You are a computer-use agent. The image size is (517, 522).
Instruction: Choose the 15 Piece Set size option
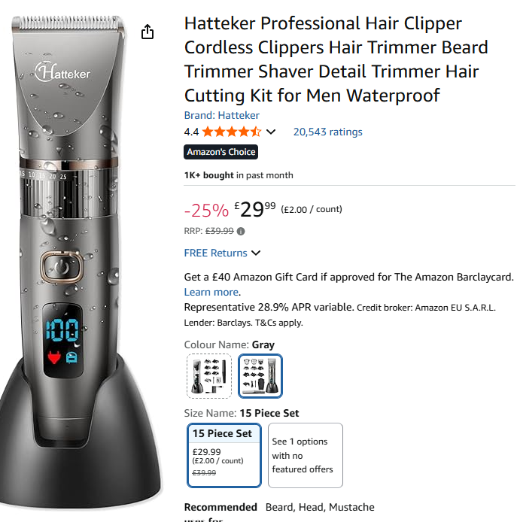click(224, 455)
